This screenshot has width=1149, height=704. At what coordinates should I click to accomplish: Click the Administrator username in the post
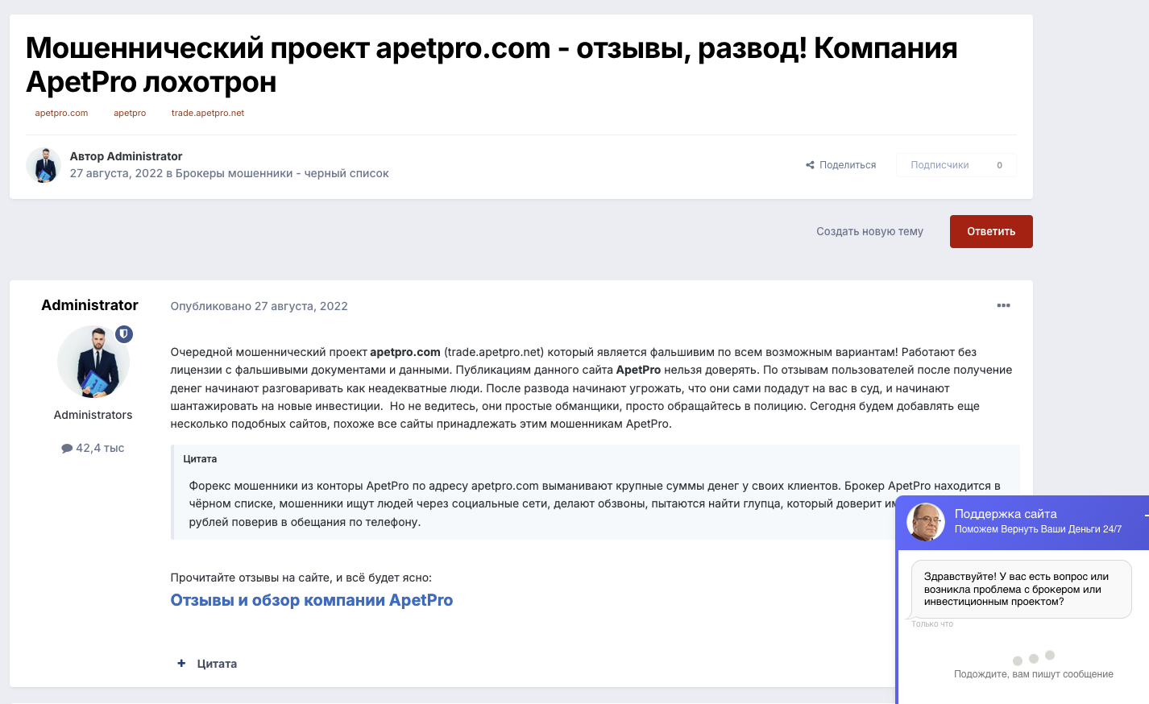pos(89,305)
